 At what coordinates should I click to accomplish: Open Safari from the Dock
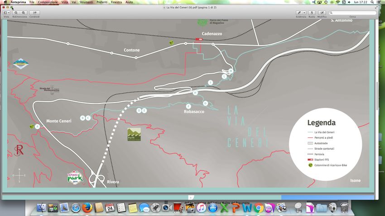76,208
